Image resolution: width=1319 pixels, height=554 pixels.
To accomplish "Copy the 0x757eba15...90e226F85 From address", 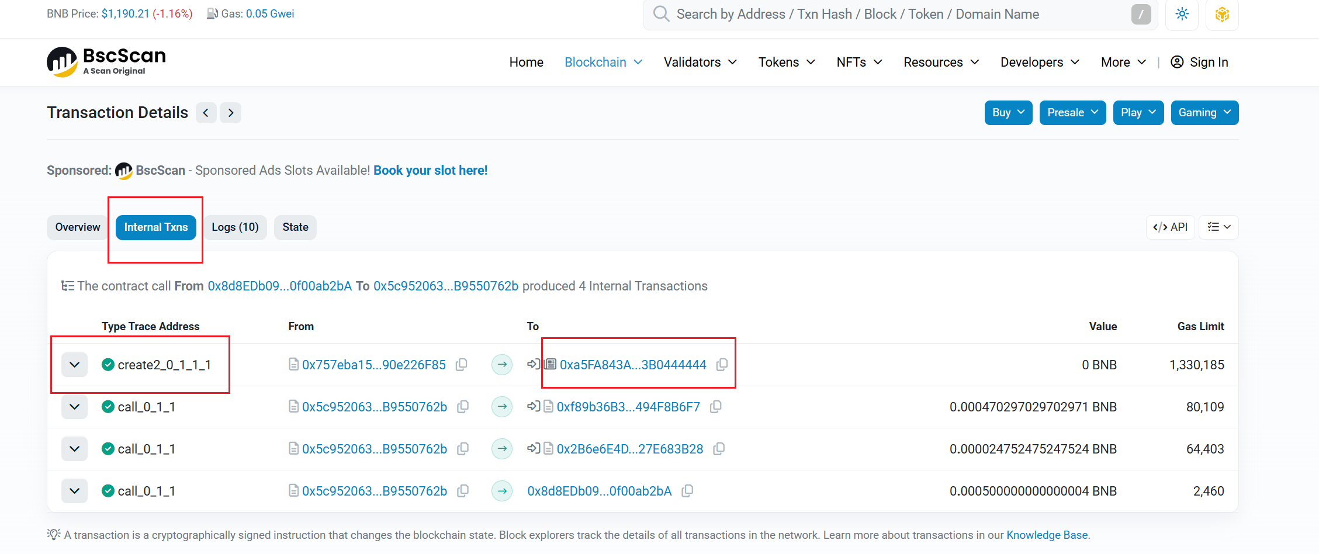I will [461, 365].
